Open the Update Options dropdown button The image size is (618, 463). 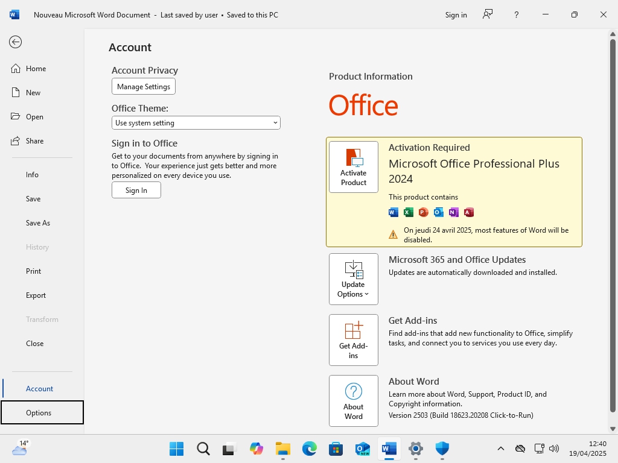(x=354, y=279)
